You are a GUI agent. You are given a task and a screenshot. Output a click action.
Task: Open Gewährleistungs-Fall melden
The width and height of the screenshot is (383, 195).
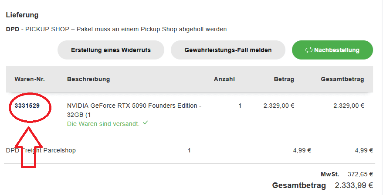tap(228, 50)
